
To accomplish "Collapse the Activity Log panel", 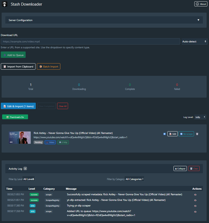I will [x=180, y=169].
